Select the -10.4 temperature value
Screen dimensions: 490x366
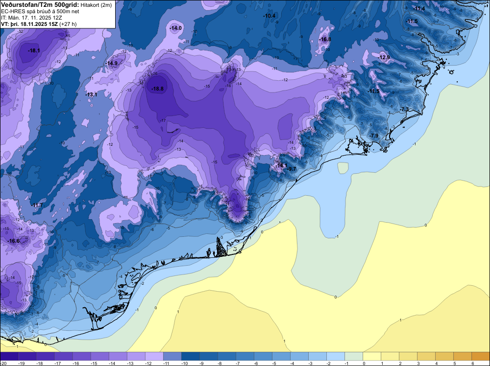269,16
